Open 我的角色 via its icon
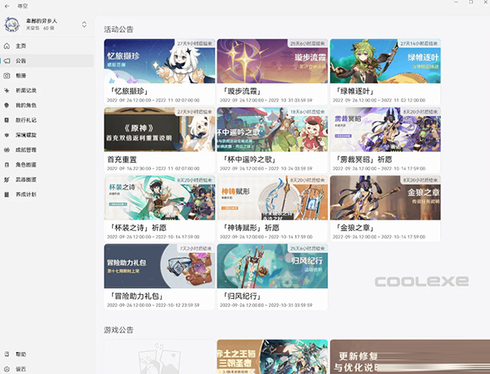This screenshot has width=490, height=374. pos(7,105)
